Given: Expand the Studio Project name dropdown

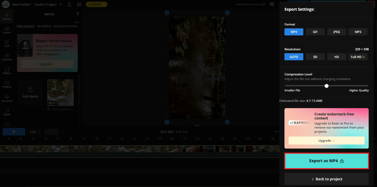Looking at the screenshot, I should (x=61, y=4).
